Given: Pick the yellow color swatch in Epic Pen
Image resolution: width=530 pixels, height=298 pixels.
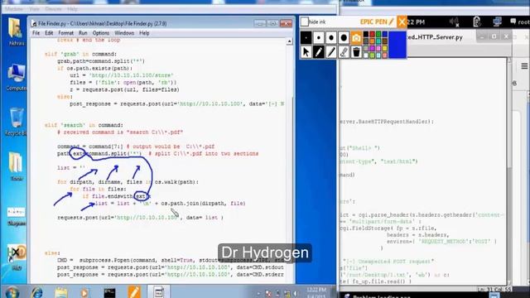Looking at the screenshot, I should pos(385,48).
